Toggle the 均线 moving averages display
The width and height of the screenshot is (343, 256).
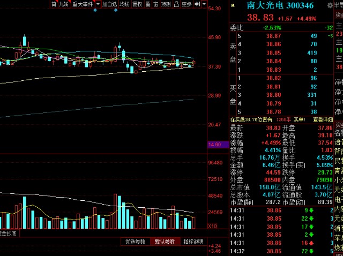124,4
